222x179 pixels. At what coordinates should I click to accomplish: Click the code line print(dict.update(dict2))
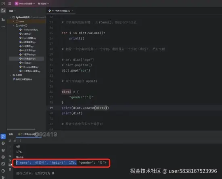pyautogui.click(x=85, y=108)
